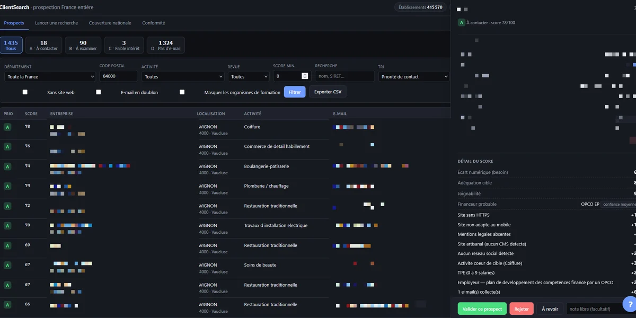The height and width of the screenshot is (318, 636).
Task: Select the '90 B · À examiner' filter card
Action: 83,45
